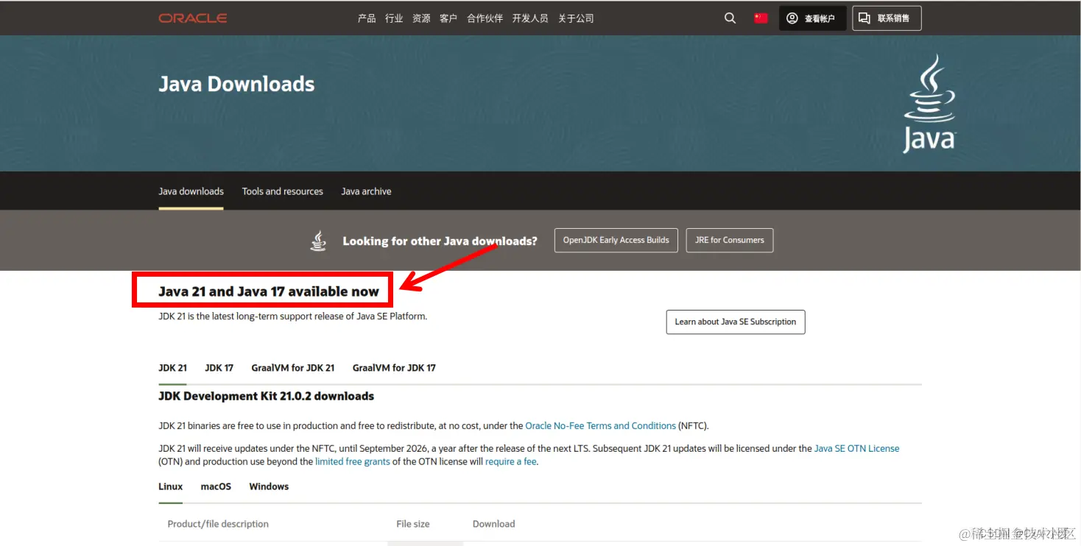
Task: Select the macOS platform tab
Action: (x=216, y=486)
